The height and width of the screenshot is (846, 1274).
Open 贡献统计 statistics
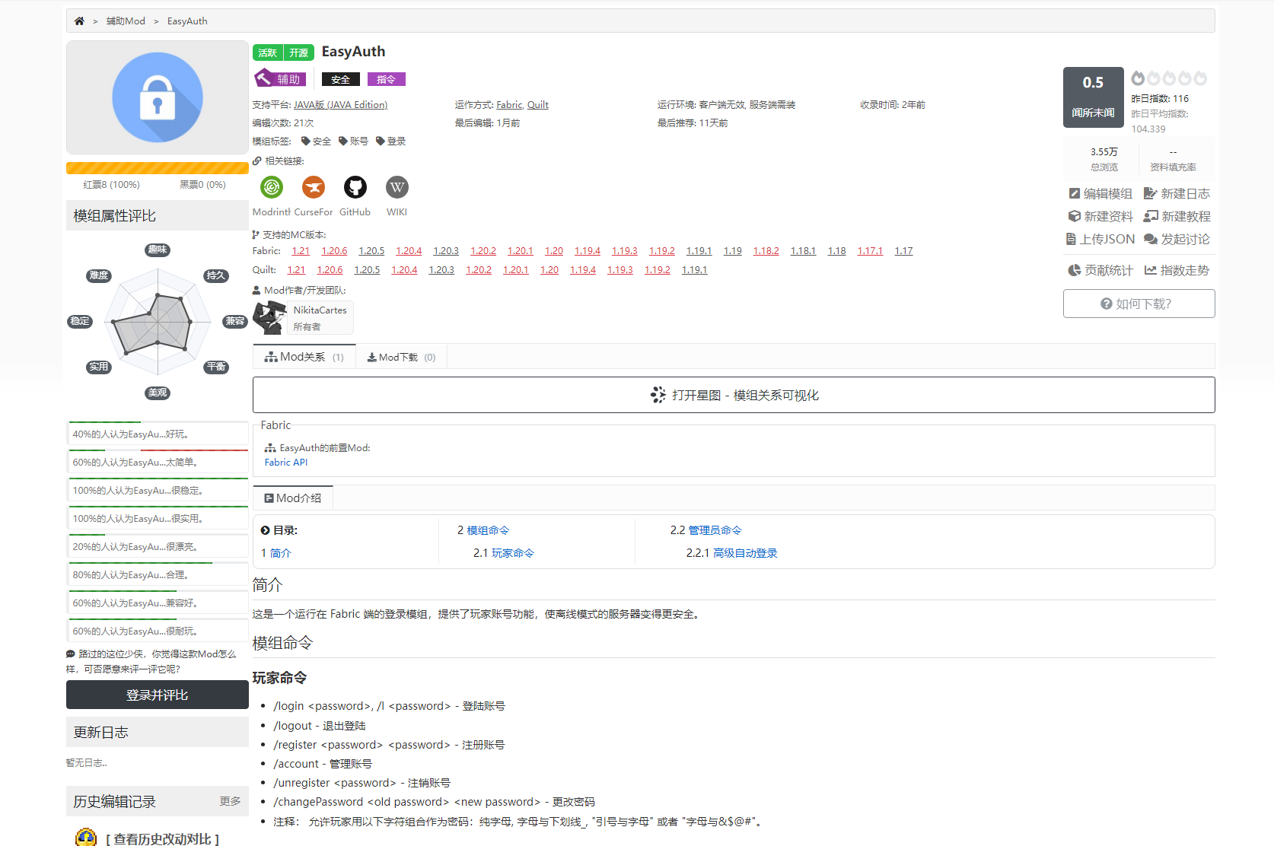1100,271
